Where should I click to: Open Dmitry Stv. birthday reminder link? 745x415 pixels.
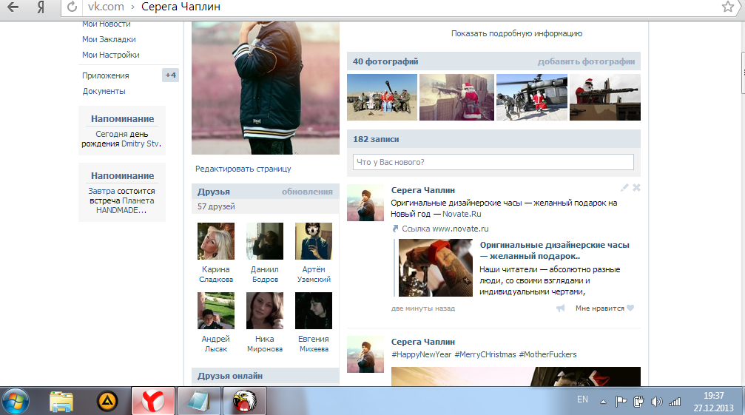(141, 144)
